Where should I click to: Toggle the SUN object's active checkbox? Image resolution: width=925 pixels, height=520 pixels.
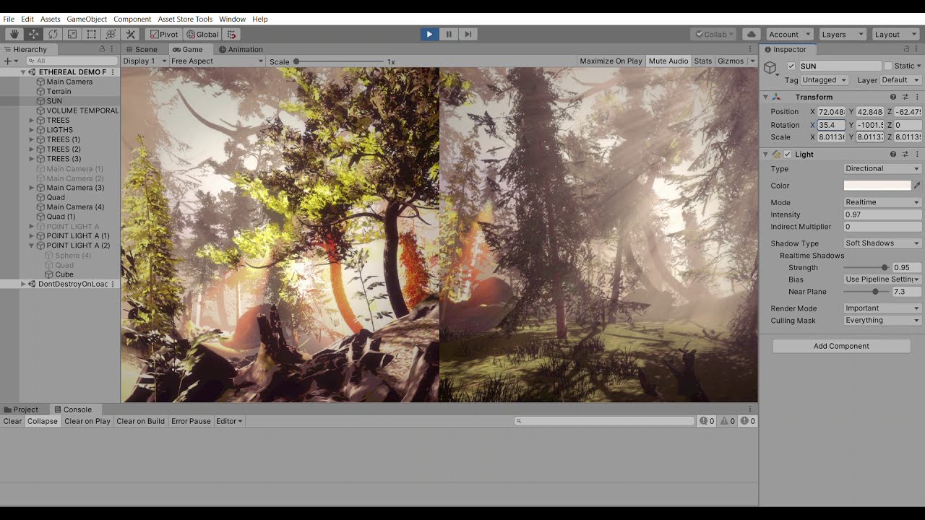(x=791, y=66)
